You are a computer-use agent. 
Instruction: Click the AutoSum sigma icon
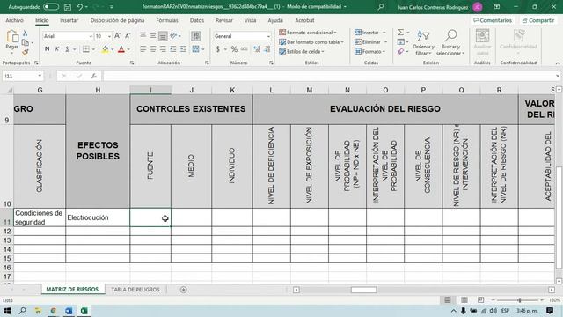tap(401, 33)
